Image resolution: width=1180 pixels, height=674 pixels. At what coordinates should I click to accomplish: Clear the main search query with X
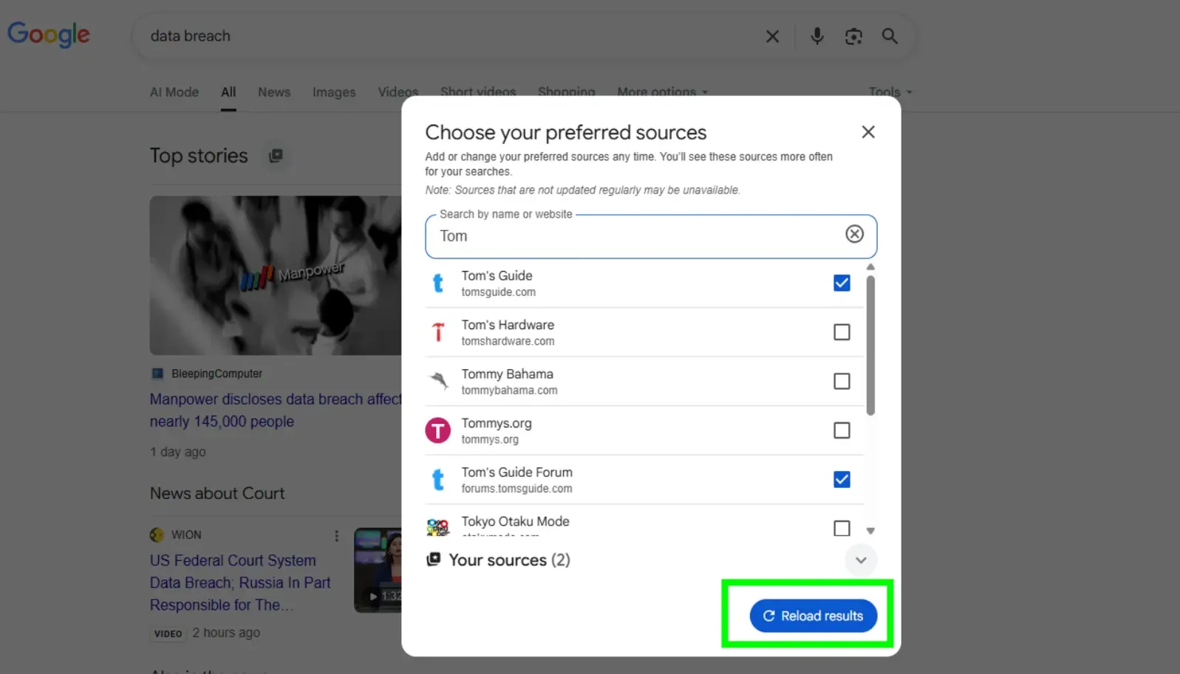tap(772, 36)
